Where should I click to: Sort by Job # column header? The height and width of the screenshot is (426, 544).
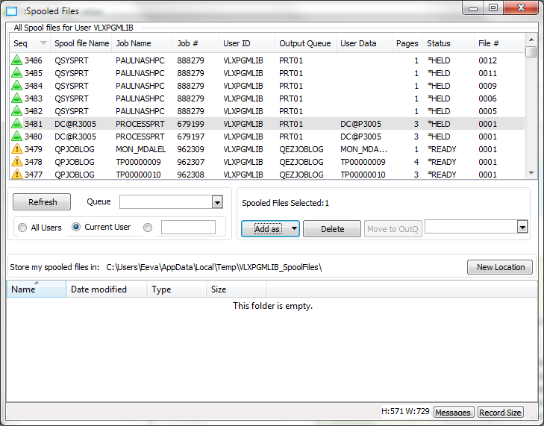pyautogui.click(x=196, y=43)
